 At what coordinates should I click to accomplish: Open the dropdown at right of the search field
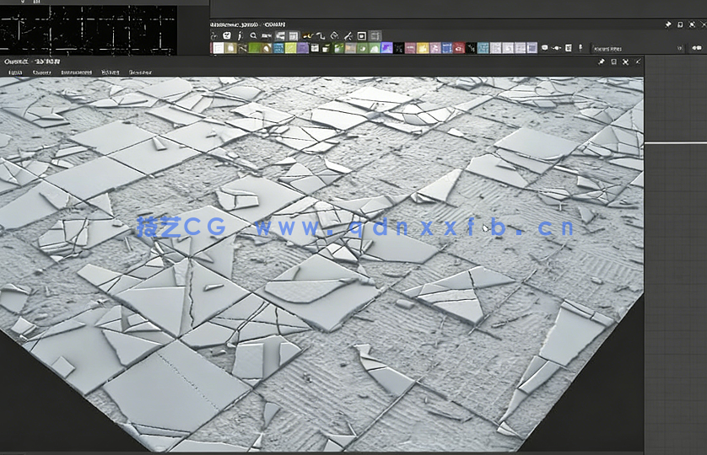click(680, 48)
